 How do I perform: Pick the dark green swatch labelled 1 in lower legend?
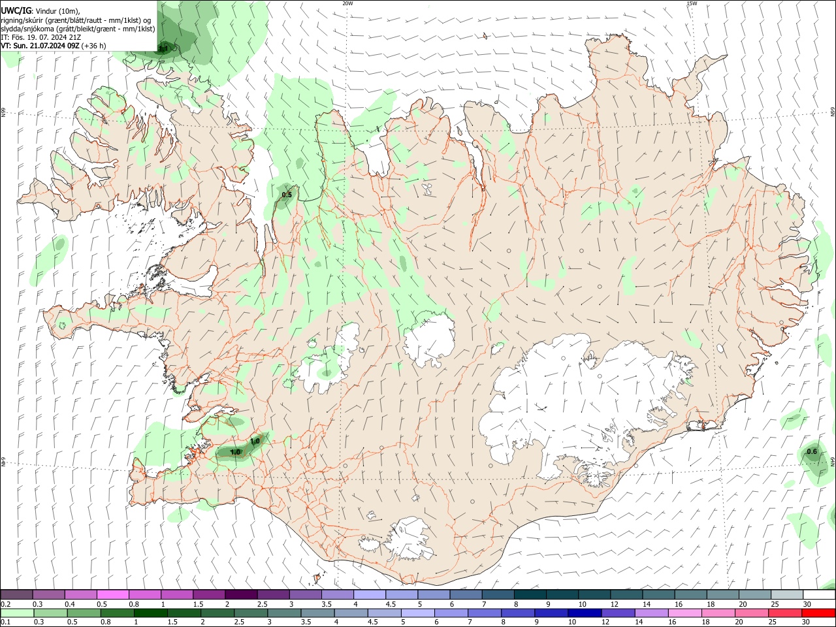[151, 613]
